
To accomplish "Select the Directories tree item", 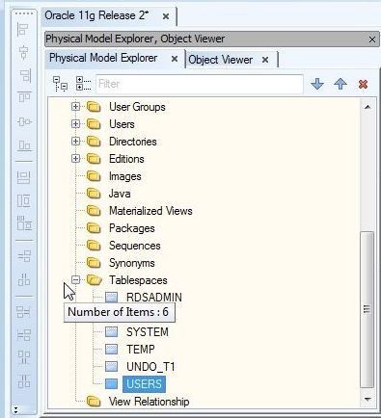I will click(x=133, y=142).
